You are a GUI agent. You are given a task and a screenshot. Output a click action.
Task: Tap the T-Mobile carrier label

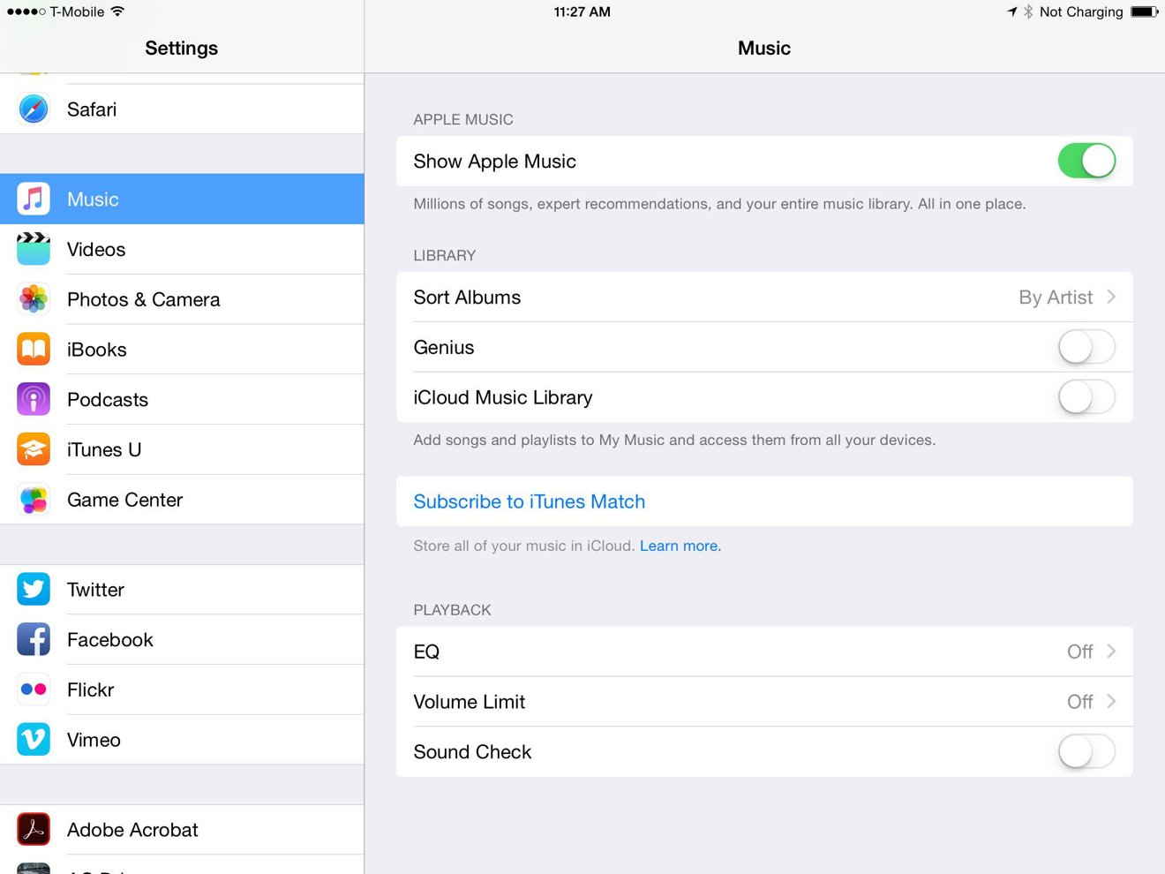[77, 11]
